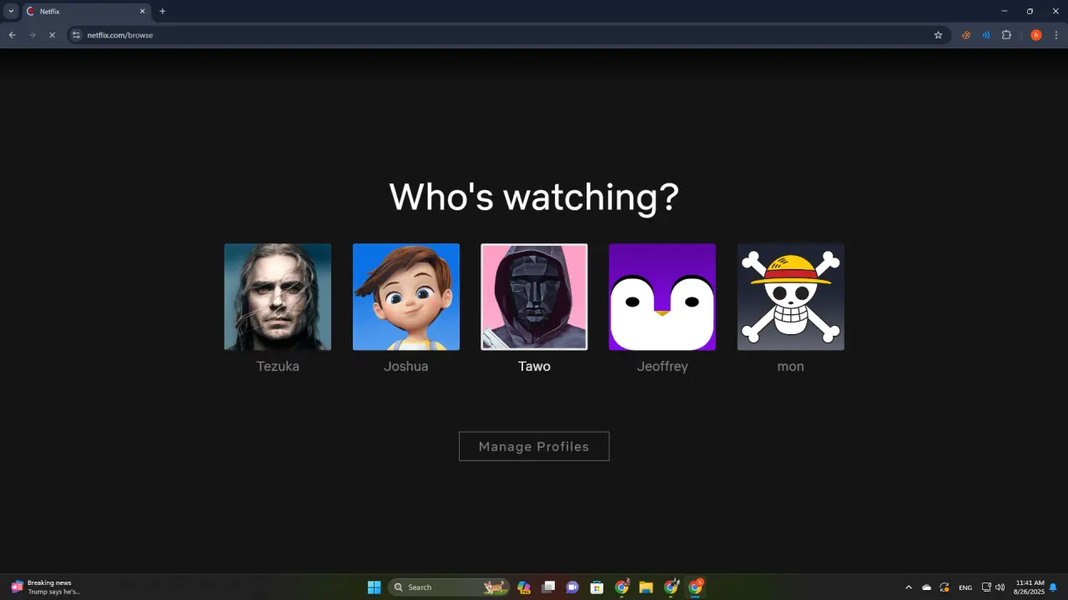Open network settings tray icon
Image resolution: width=1068 pixels, height=600 pixels.
[x=986, y=587]
